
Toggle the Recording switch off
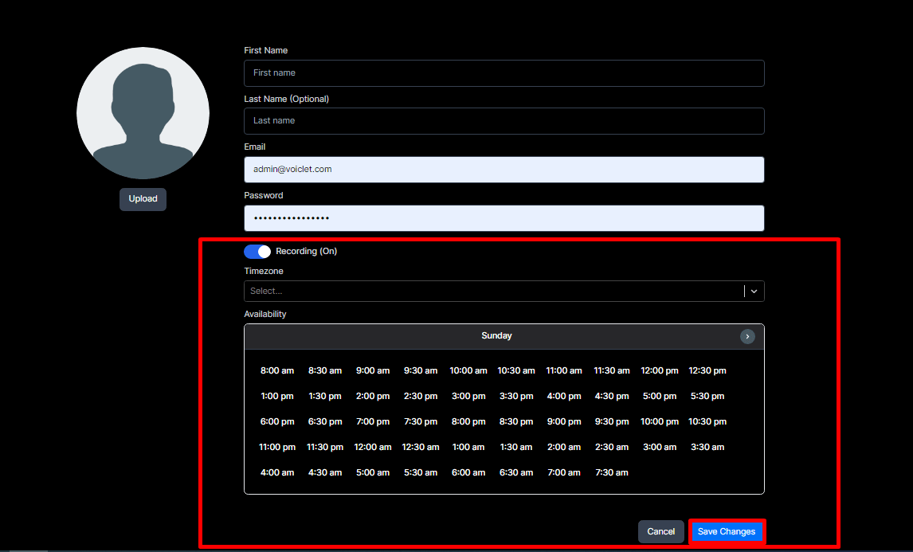pos(257,252)
